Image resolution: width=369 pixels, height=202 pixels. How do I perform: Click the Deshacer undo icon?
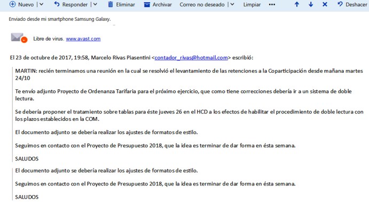tap(340, 4)
